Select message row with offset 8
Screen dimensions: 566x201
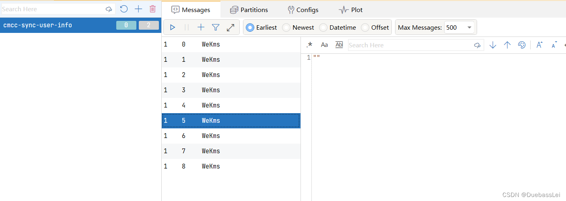click(231, 166)
